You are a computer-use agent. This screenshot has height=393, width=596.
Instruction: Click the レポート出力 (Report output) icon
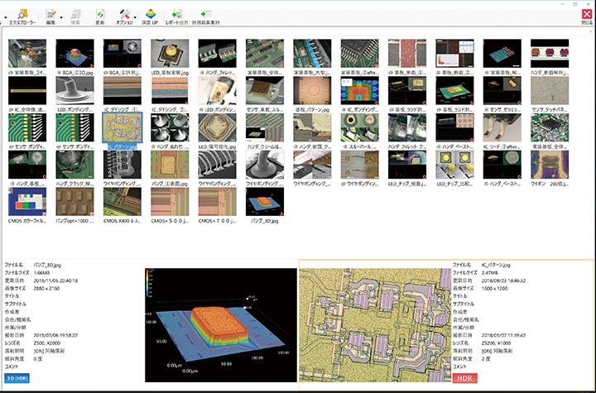pyautogui.click(x=175, y=14)
